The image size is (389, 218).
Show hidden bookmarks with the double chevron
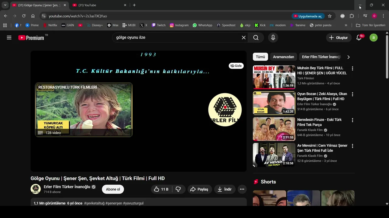(x=346, y=25)
